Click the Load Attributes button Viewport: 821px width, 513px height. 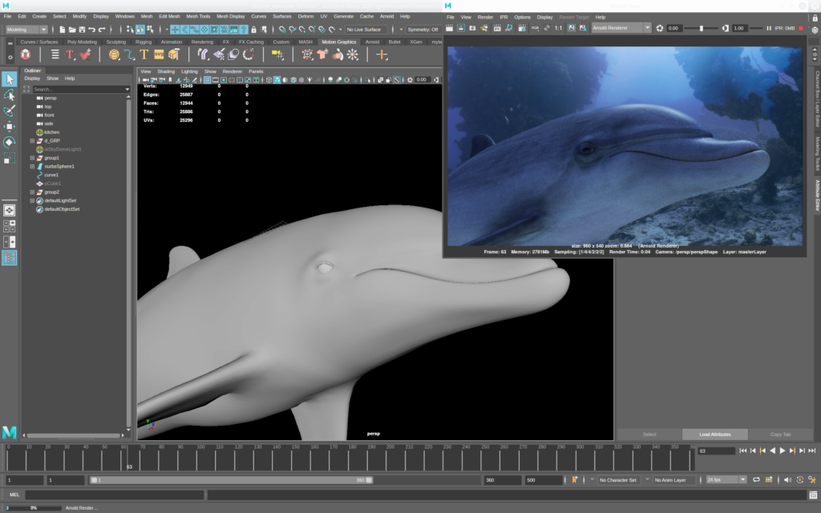[x=715, y=434]
